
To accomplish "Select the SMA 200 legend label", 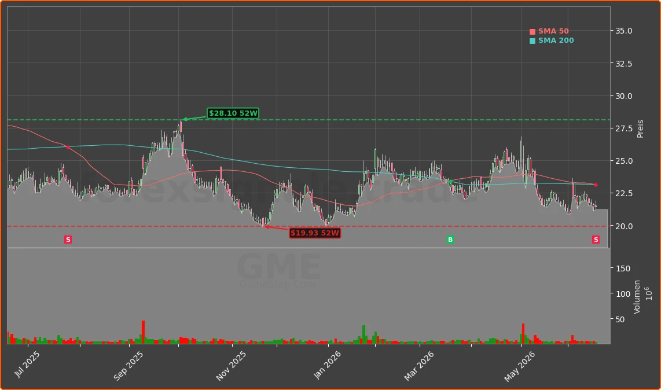I will [556, 41].
